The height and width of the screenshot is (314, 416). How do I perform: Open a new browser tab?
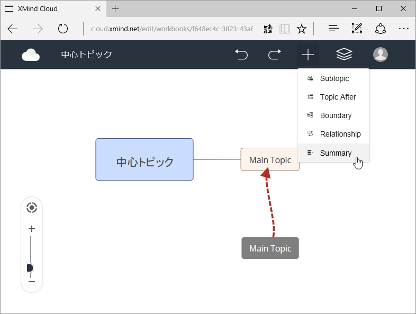pyautogui.click(x=115, y=9)
